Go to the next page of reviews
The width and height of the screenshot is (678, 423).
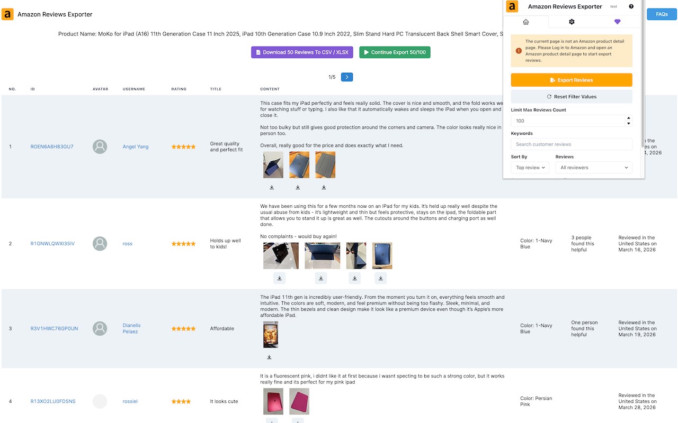coord(347,77)
